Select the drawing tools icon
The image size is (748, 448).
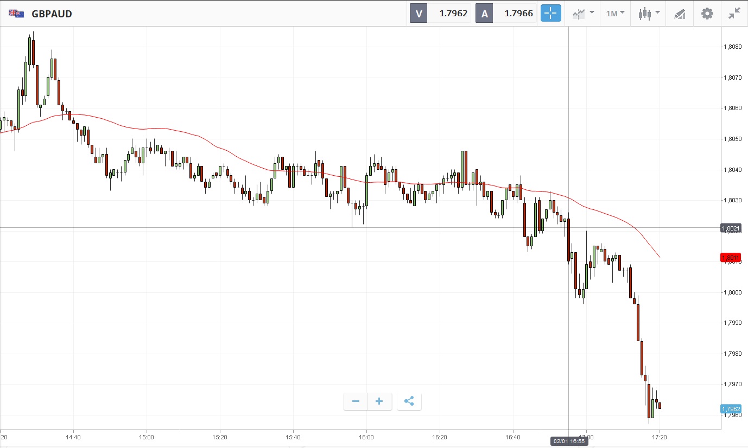coord(680,14)
